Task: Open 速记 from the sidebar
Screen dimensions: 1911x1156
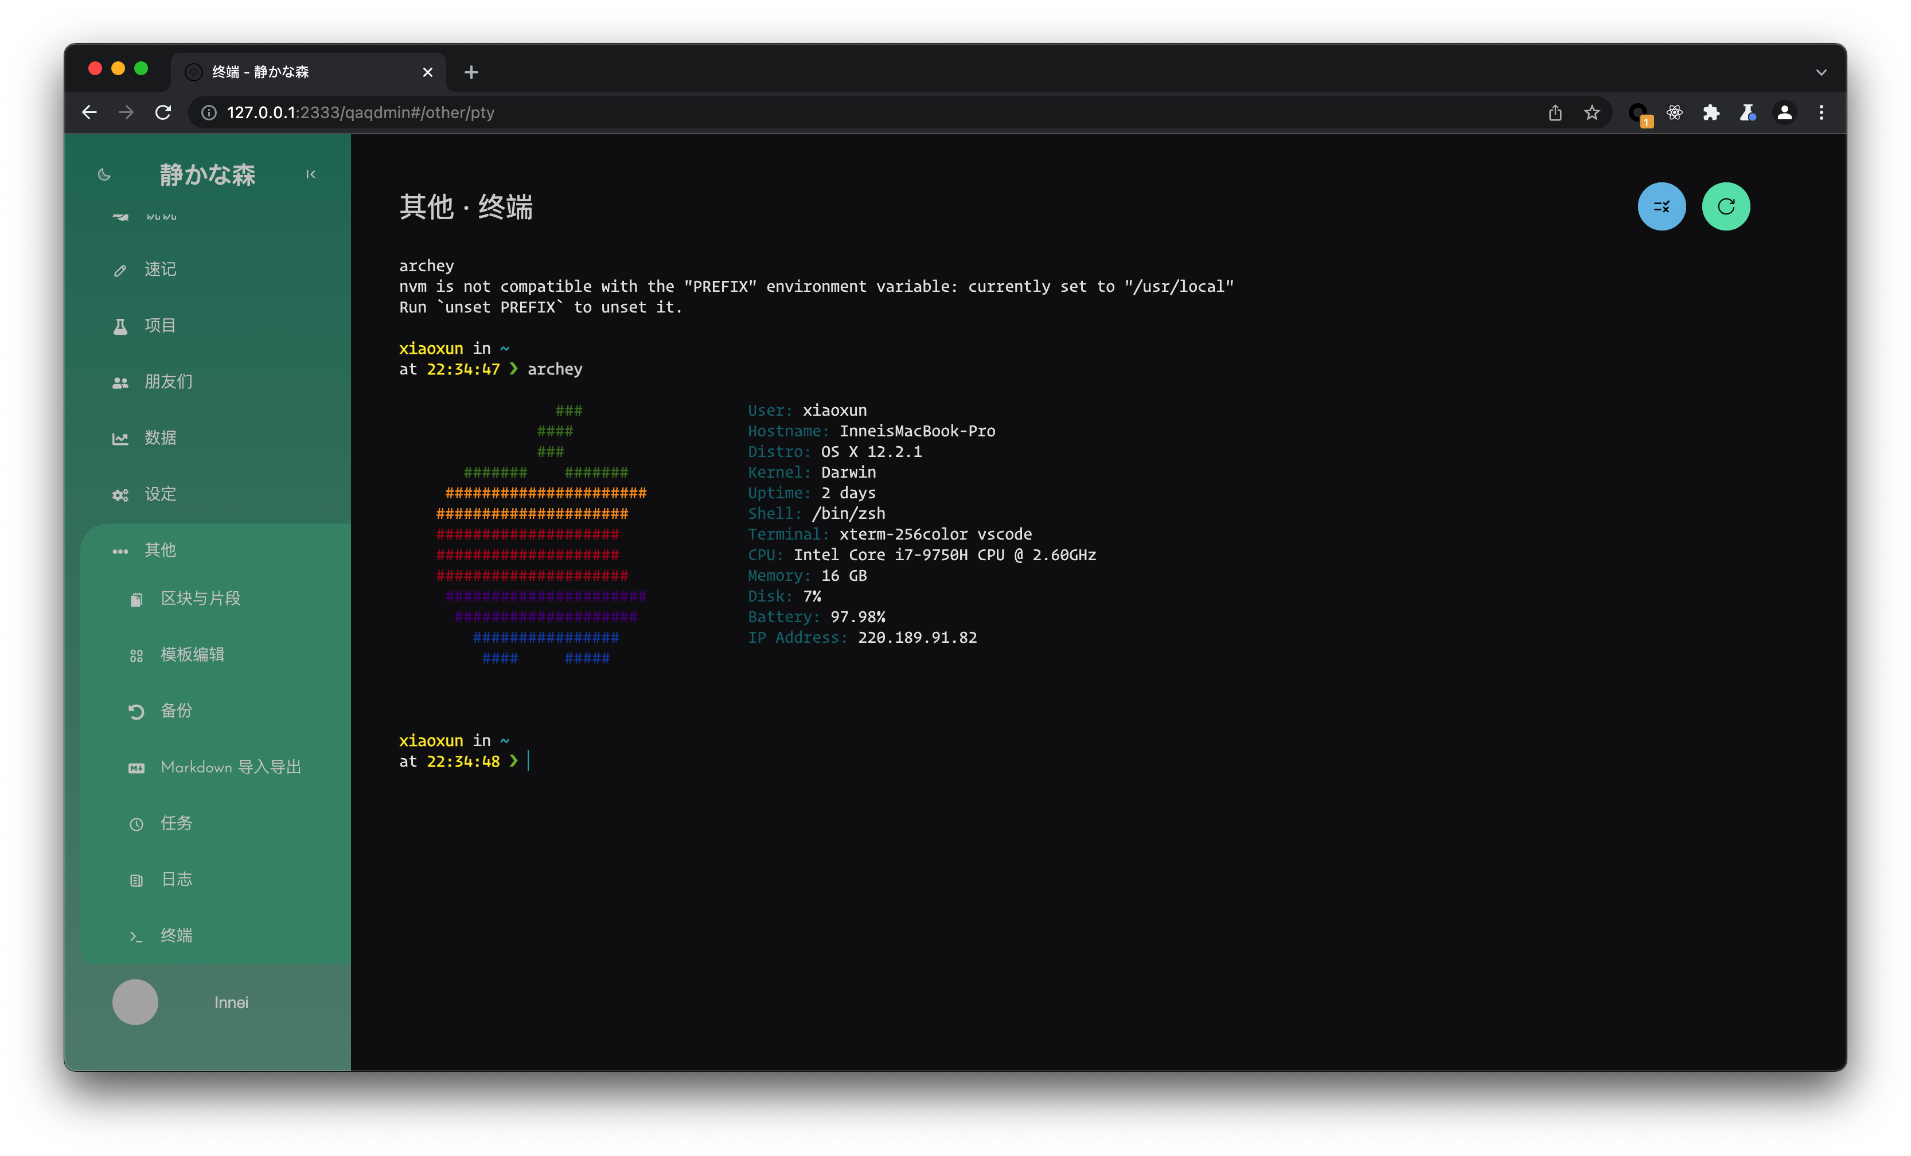Action: 160,269
